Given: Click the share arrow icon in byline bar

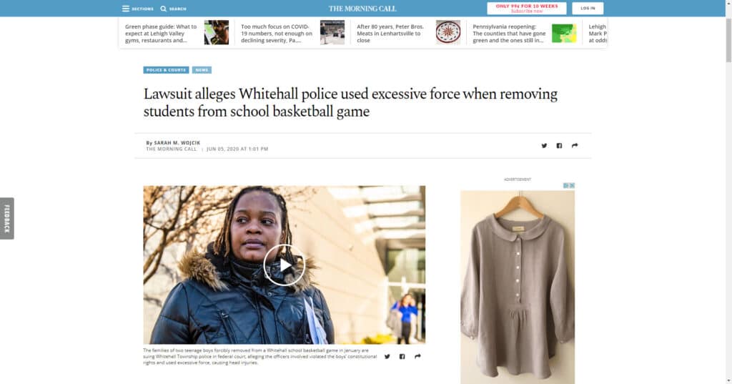Looking at the screenshot, I should [x=575, y=146].
